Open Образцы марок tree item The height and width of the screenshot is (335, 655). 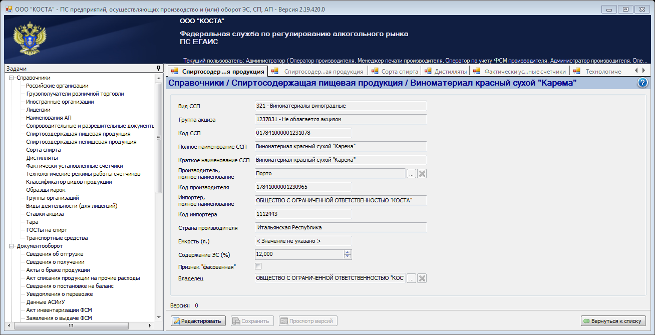click(x=46, y=190)
